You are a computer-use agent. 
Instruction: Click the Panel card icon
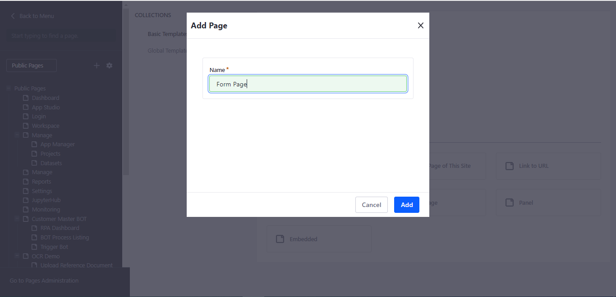510,202
